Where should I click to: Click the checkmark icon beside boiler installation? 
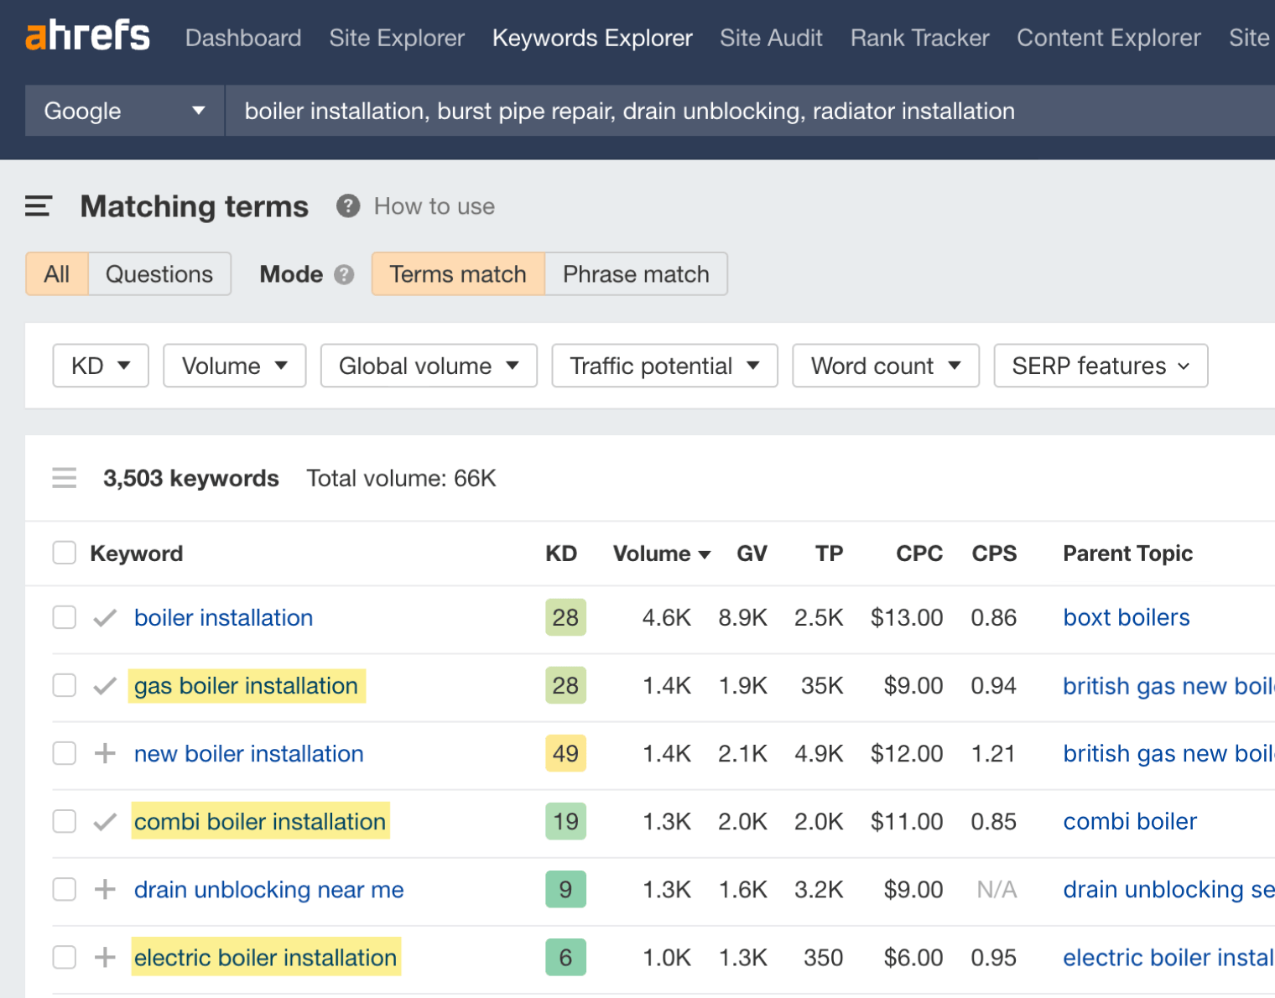point(104,617)
